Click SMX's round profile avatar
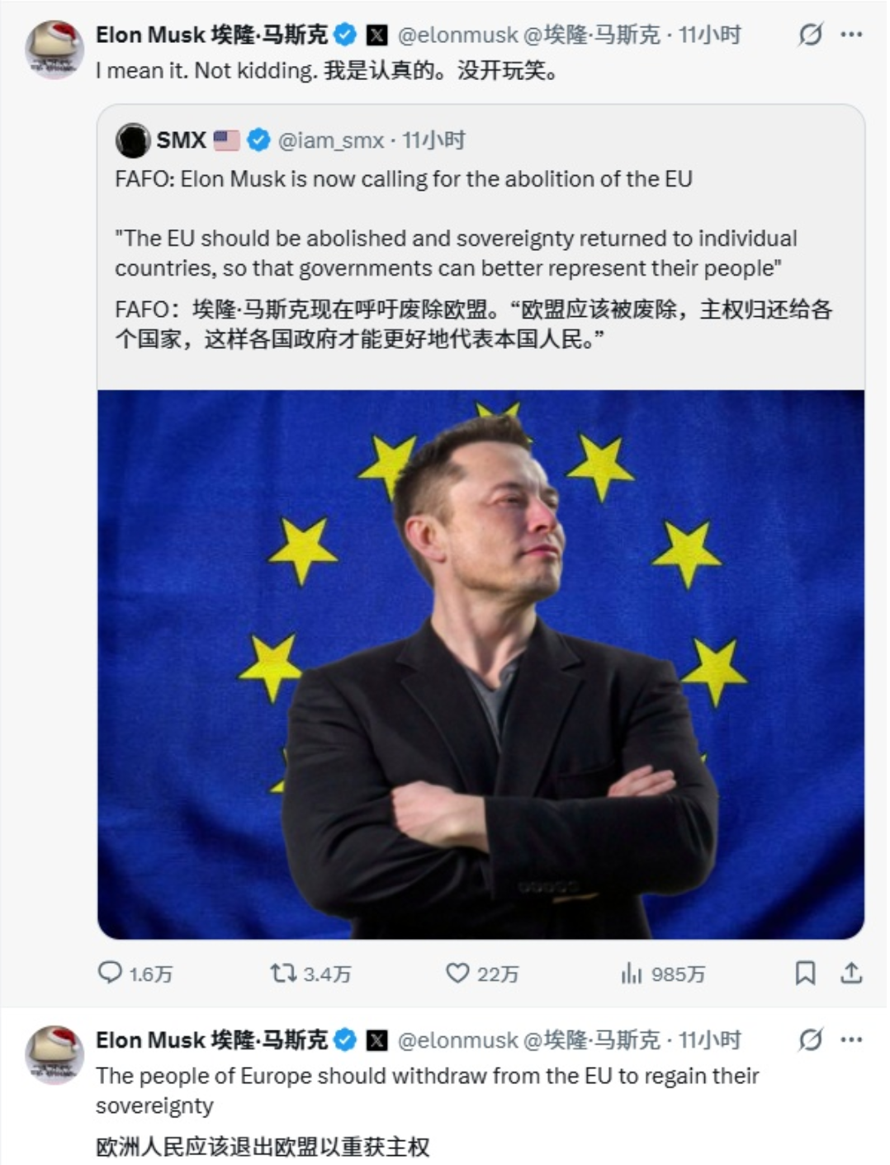The image size is (890, 1165). coord(132,141)
